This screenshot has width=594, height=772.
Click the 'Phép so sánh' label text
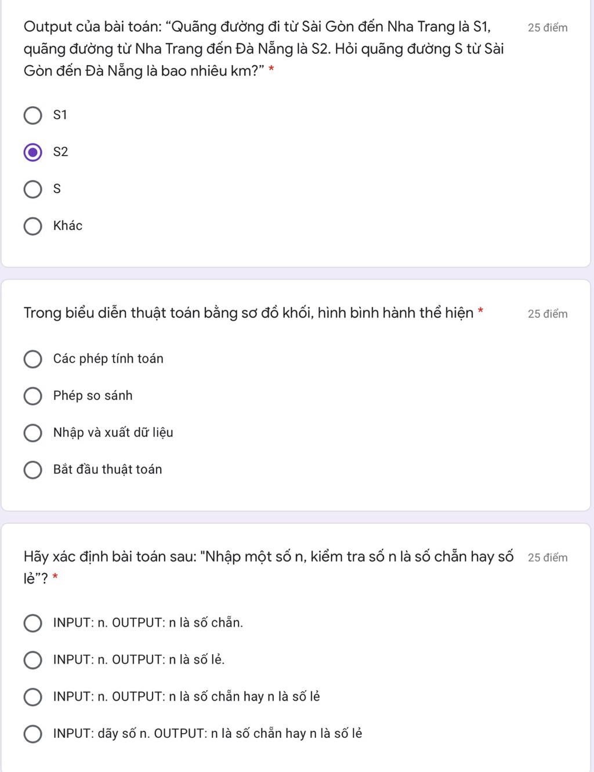93,396
